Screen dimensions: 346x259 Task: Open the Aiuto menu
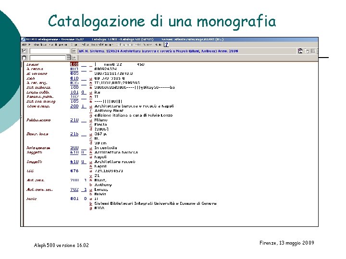tap(158, 45)
